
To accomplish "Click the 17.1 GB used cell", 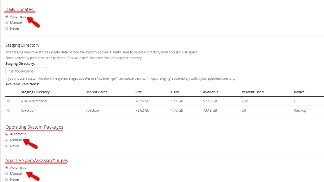I will coord(177,101).
